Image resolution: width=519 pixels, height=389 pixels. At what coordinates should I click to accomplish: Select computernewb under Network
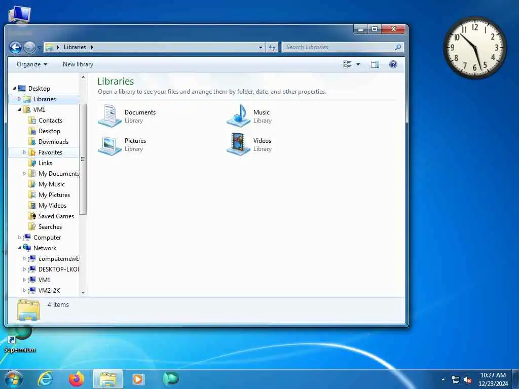click(59, 259)
